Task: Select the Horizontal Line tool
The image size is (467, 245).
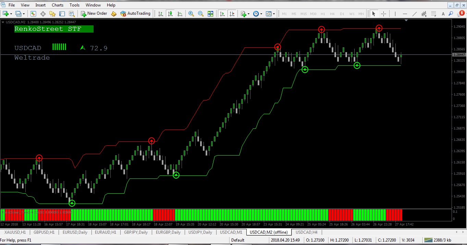Action: coord(405,14)
